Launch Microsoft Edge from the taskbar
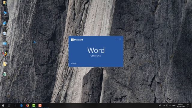 coord(21,105)
